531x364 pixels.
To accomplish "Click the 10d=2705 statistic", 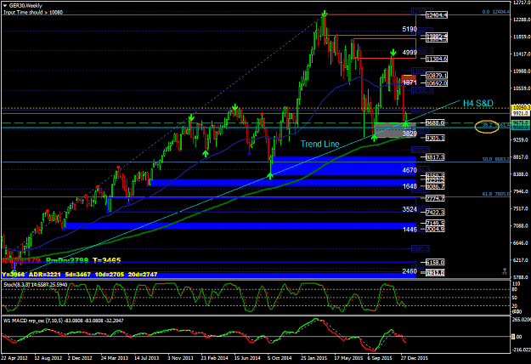I will click(x=109, y=275).
